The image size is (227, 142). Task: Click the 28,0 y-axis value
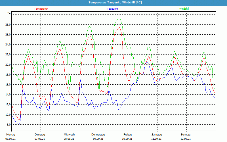pos(8,25)
